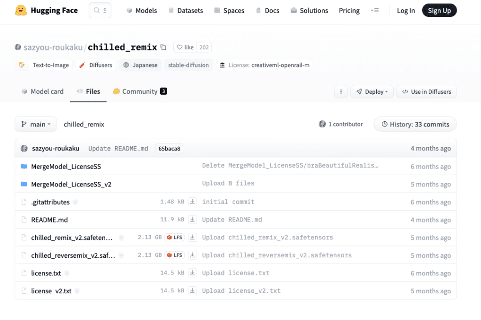The width and height of the screenshot is (481, 320).
Task: Download the README.md file via its download icon
Action: (x=192, y=220)
